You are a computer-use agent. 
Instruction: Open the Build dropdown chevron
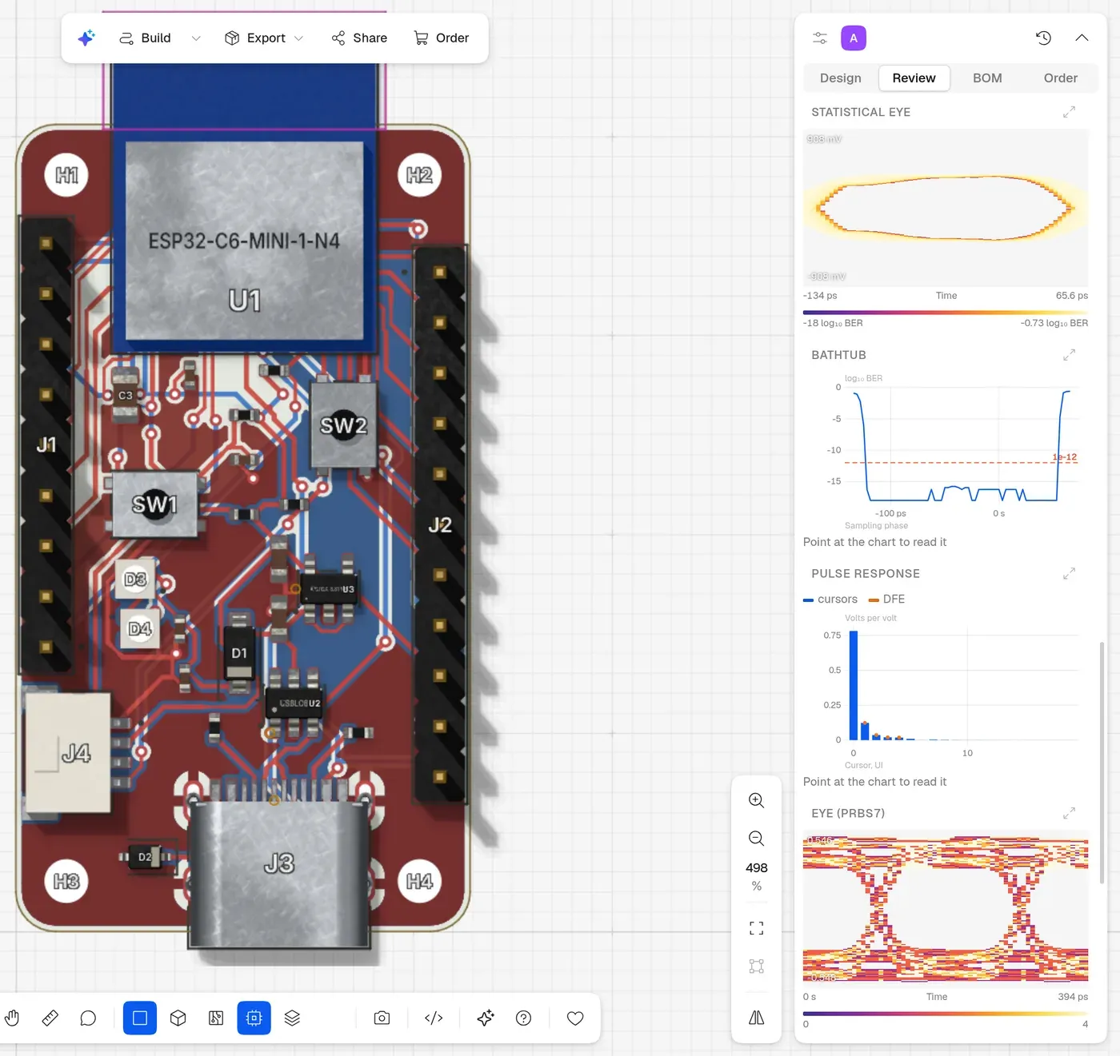pos(196,38)
